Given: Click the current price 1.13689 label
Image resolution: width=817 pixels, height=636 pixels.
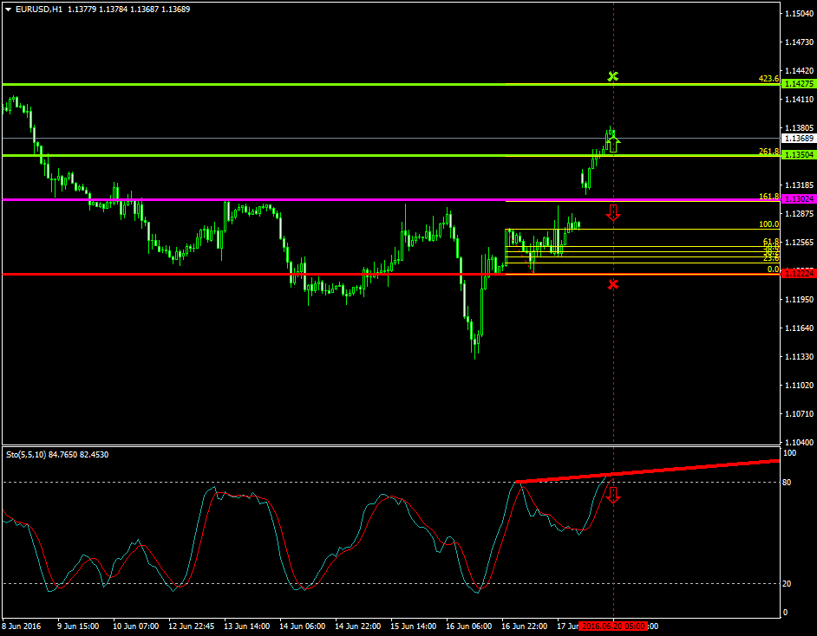Looking at the screenshot, I should 797,139.
